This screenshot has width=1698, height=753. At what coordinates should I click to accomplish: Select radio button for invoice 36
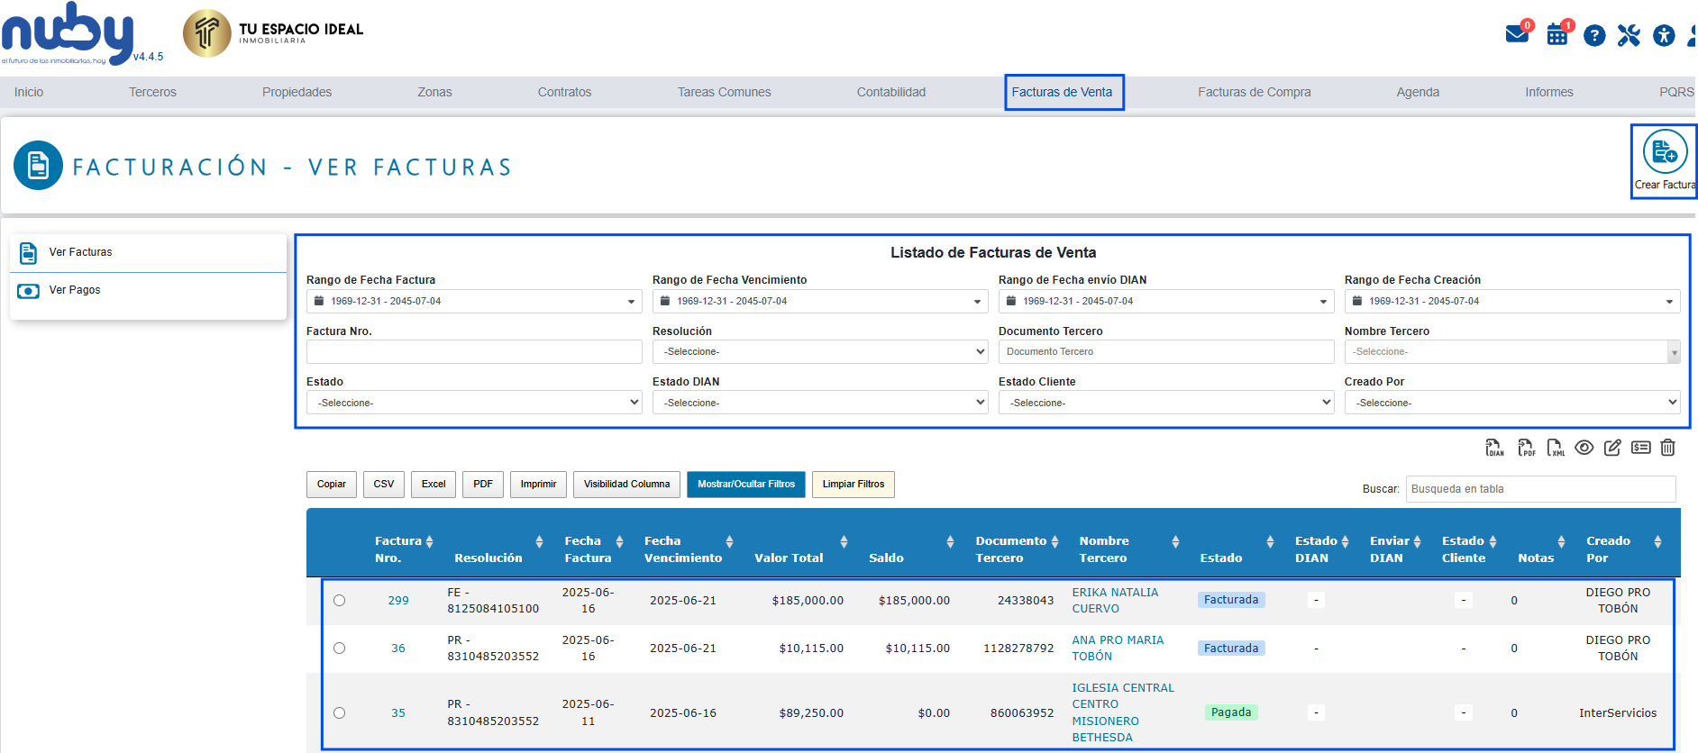339,649
